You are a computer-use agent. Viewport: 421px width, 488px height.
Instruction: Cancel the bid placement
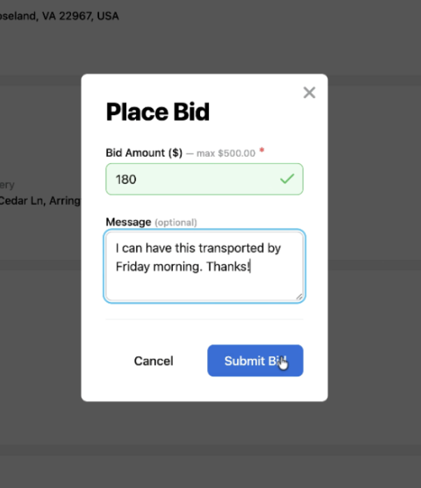tap(154, 361)
